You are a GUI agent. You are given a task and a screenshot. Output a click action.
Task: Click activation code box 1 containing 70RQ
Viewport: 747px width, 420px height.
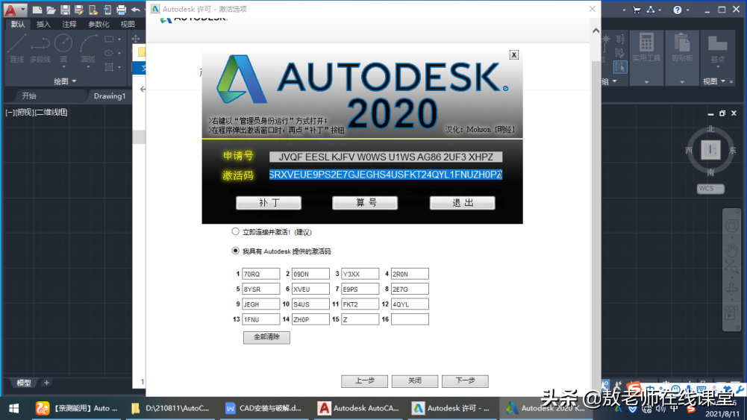(260, 274)
